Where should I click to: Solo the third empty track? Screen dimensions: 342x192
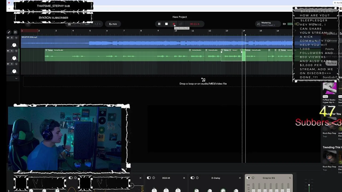click(x=12, y=64)
